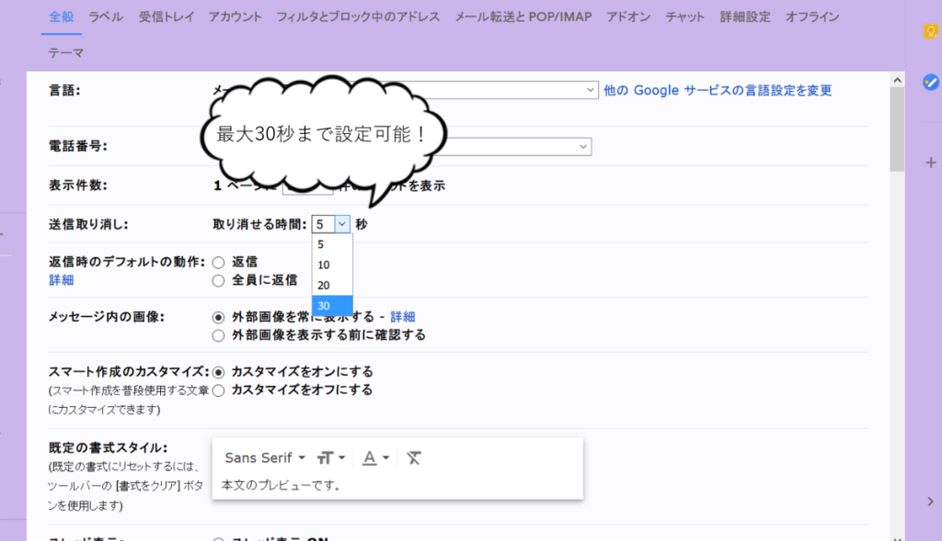The width and height of the screenshot is (942, 541).
Task: Click the 送信取り消し setting label
Action: 88,224
